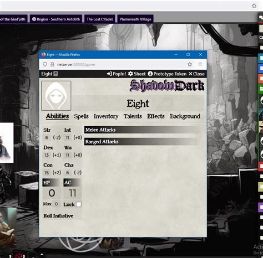Open the Firefox hamburger menu
The height and width of the screenshot is (258, 263).
point(200,64)
